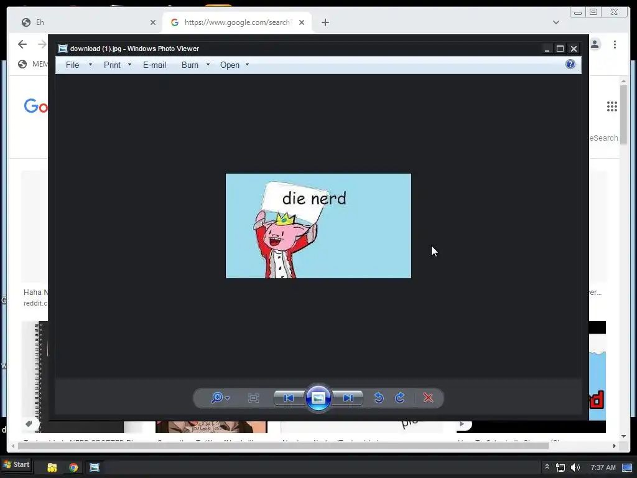Click the blue Help question icon

click(570, 64)
